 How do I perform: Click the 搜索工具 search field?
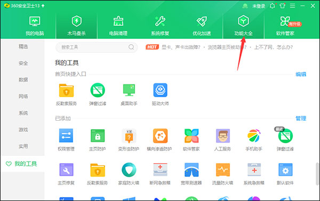[x=97, y=47]
